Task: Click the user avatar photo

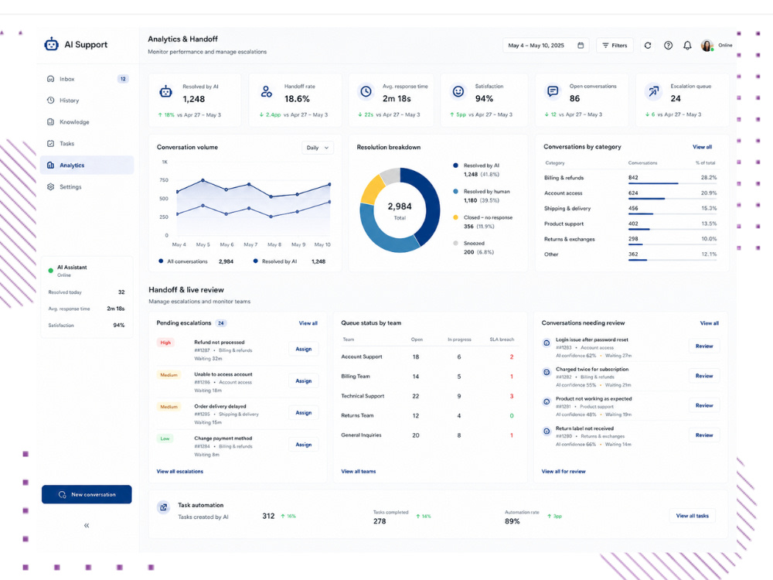Action: 707,46
